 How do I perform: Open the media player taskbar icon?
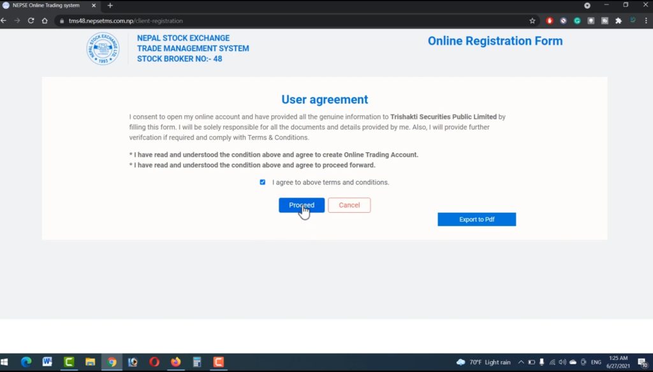click(133, 362)
